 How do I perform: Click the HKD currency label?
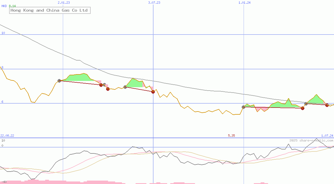pos(4,6)
